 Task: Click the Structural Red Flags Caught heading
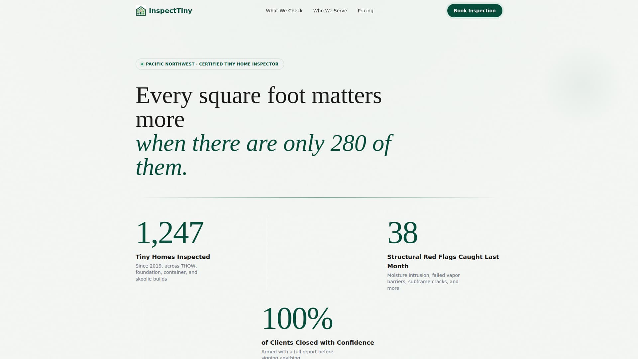[443, 261]
